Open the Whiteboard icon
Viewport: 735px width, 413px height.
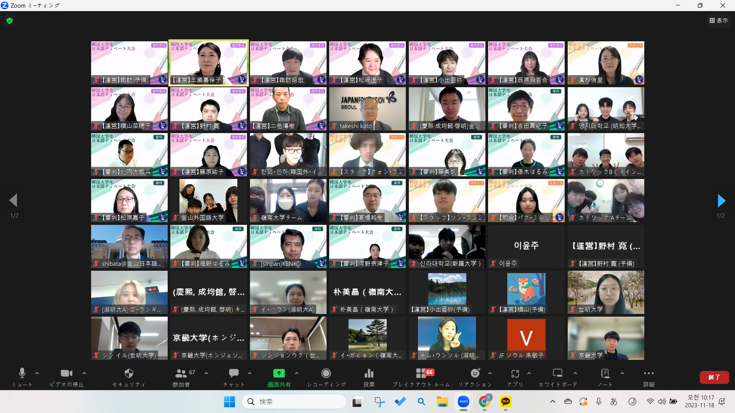point(557,374)
